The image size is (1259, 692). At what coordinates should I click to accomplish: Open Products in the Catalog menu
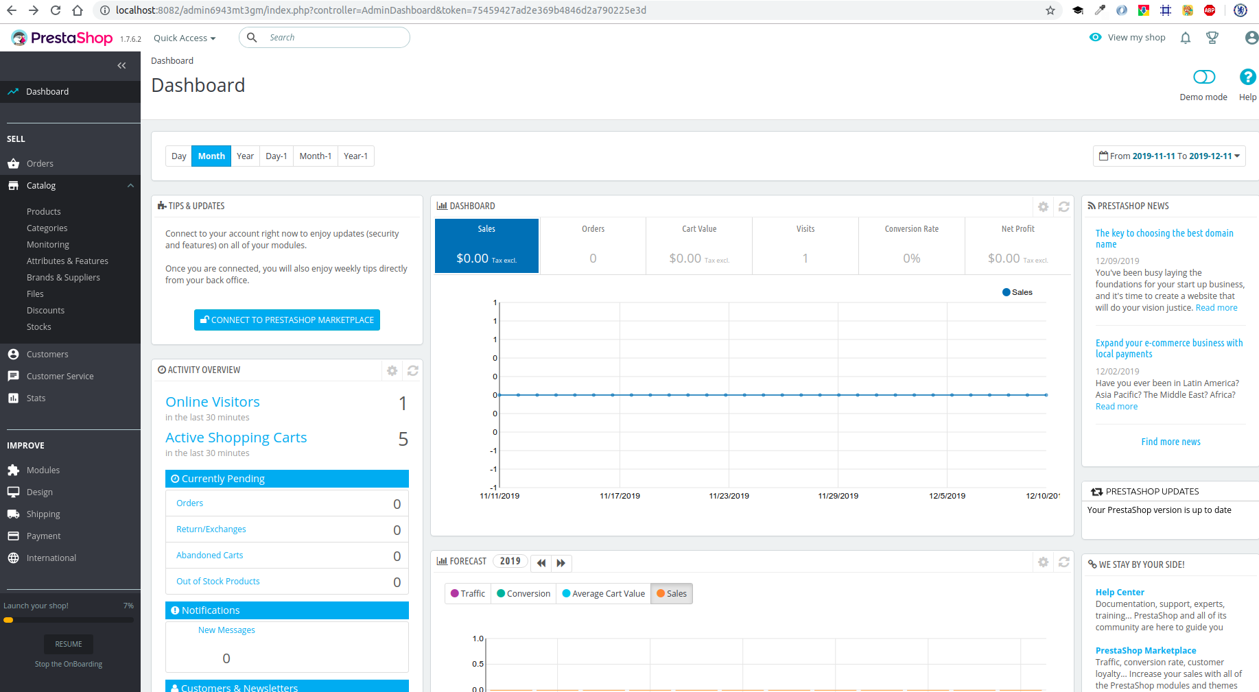click(44, 212)
